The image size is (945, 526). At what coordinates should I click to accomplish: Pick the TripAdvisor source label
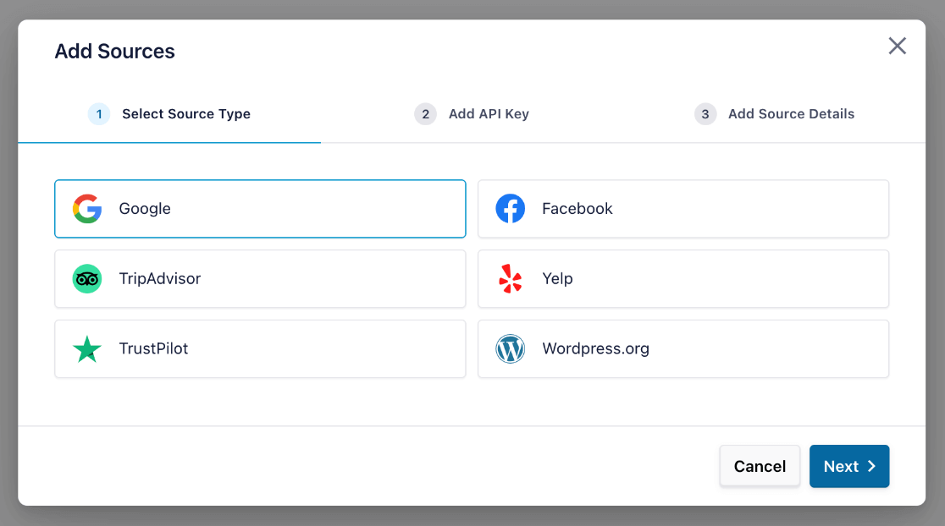pyautogui.click(x=160, y=279)
